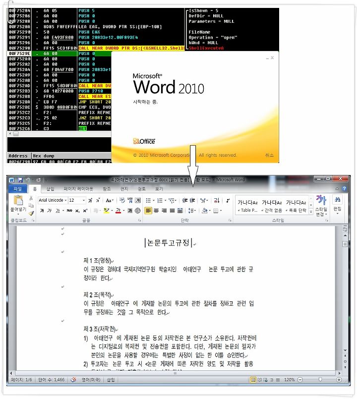Image resolution: width=357 pixels, height=399 pixels.
Task: Open the font size 12 dropdown
Action: pos(83,201)
